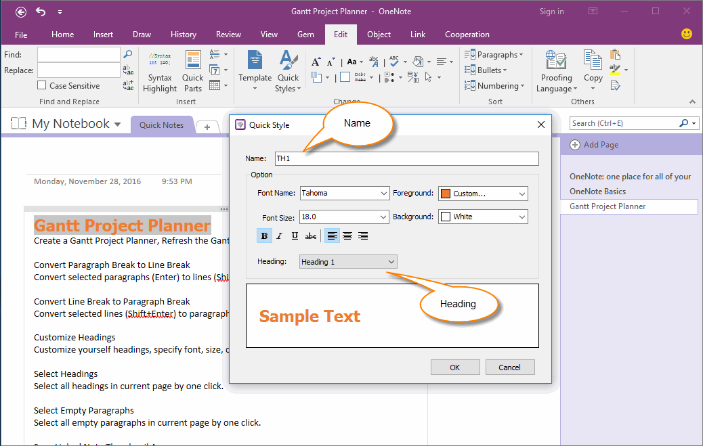Screen dimensions: 703x446
Task: Open the Quick Parts gallery
Action: coord(193,72)
